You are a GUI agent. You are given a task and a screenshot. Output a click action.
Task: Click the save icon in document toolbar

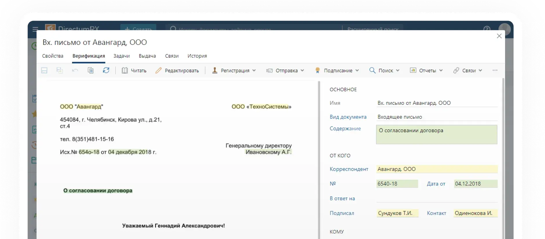coord(44,70)
